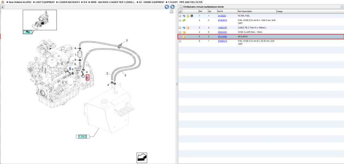Viewport: 344px width, 164px height.
Task: Click the small square above the diagram
Action: point(172,12)
